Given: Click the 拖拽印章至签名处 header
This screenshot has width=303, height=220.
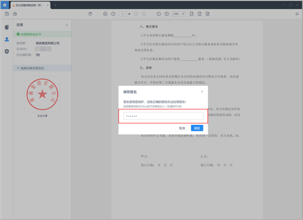Looking at the screenshot, I should click(x=42, y=68).
